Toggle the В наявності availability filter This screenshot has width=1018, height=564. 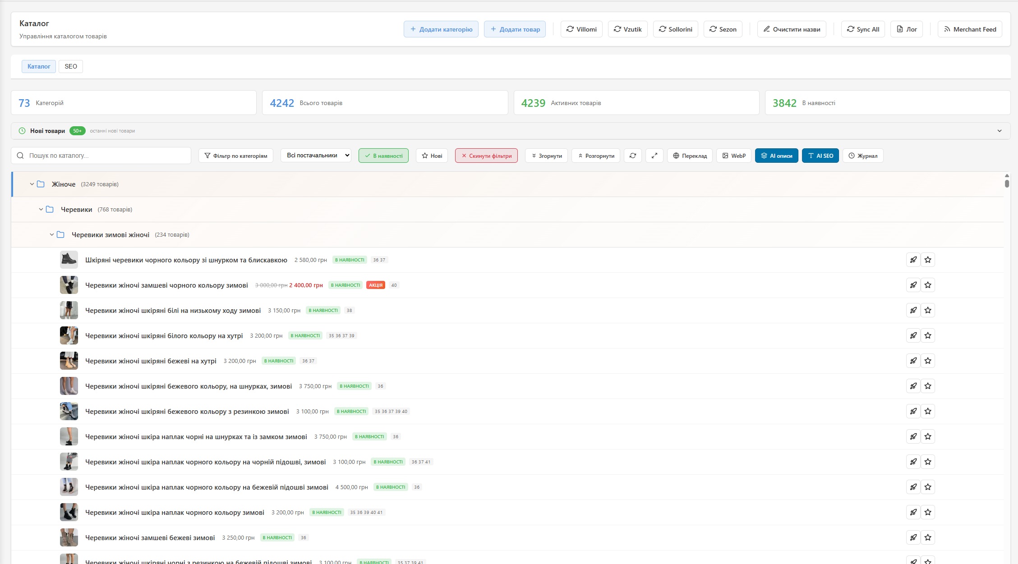[x=384, y=156]
